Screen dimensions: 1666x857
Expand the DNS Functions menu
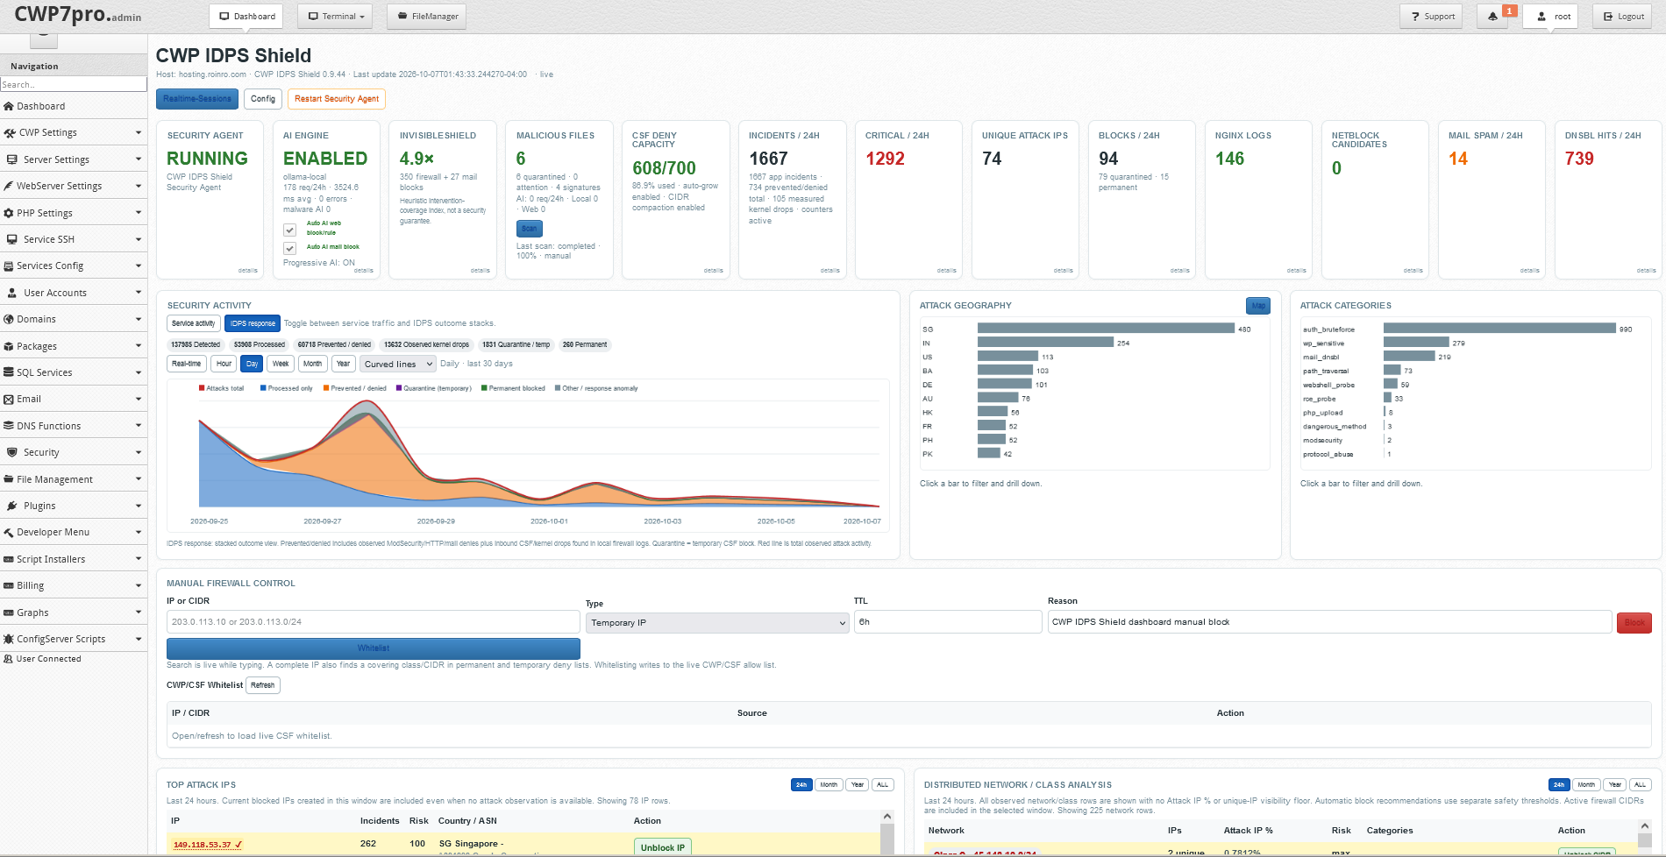[x=74, y=426]
